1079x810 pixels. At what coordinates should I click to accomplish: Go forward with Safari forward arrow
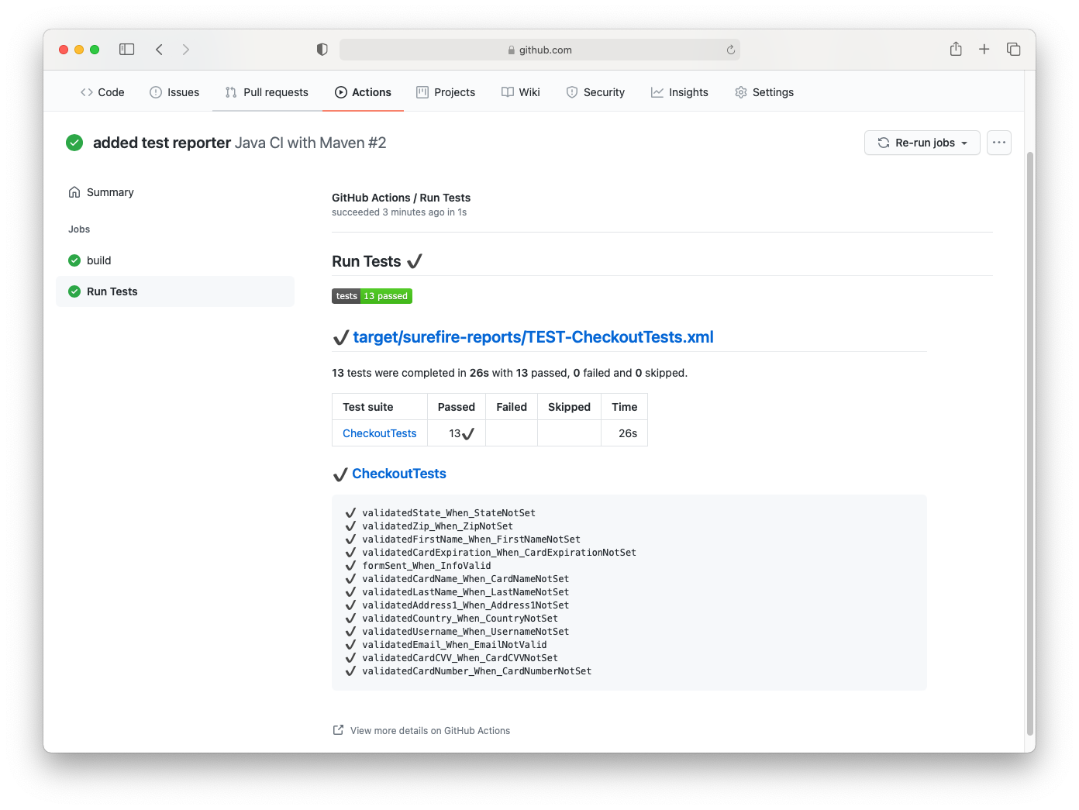[x=186, y=50]
